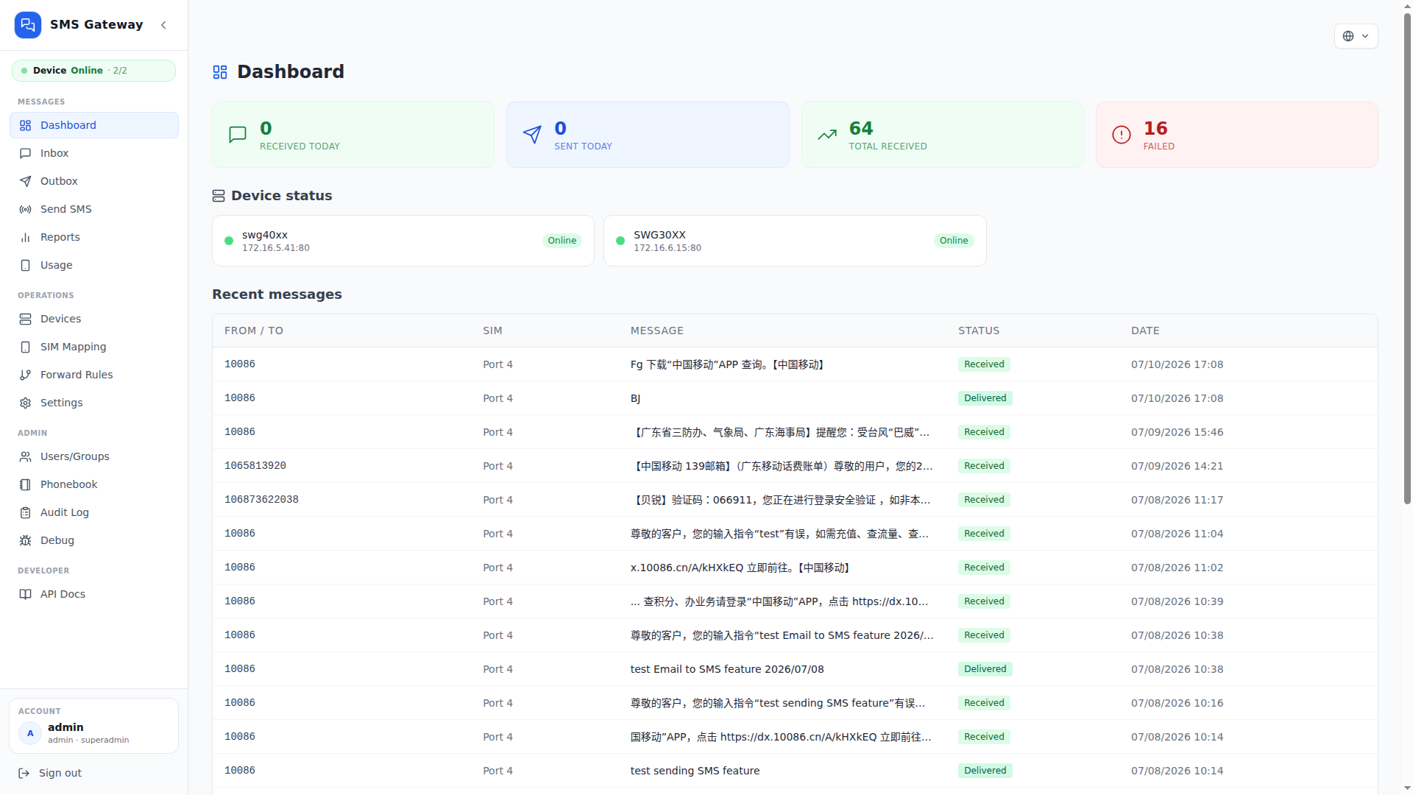The width and height of the screenshot is (1413, 795).
Task: Click the admin avatar circle
Action: tap(30, 733)
